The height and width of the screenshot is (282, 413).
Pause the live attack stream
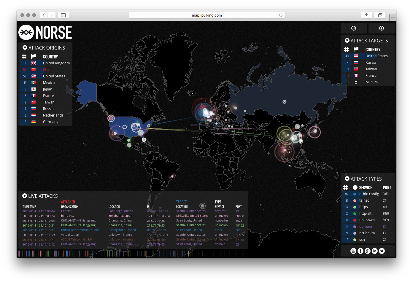pyautogui.click(x=354, y=28)
